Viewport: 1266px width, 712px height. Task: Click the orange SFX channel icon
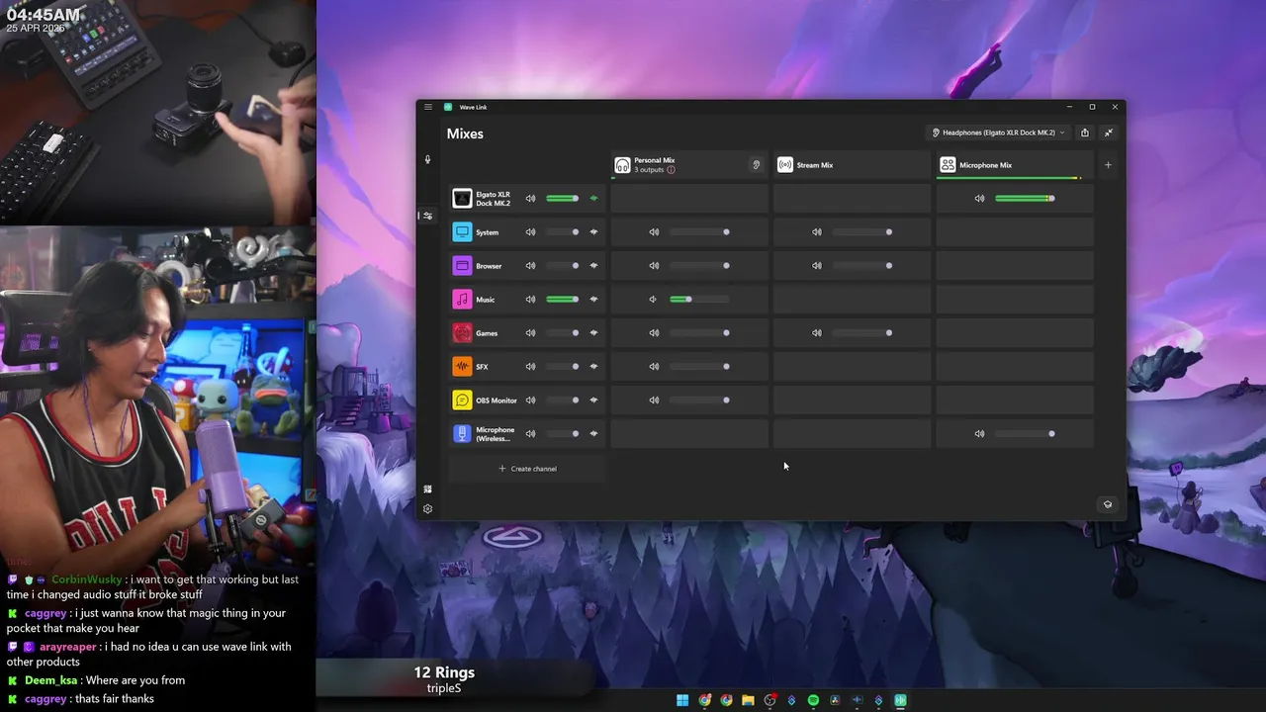tap(462, 367)
